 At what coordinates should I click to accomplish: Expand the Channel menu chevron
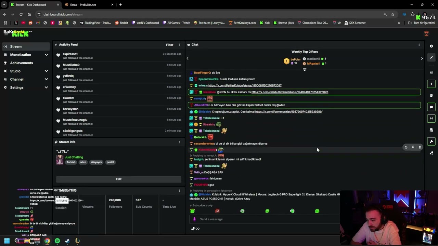click(46, 79)
